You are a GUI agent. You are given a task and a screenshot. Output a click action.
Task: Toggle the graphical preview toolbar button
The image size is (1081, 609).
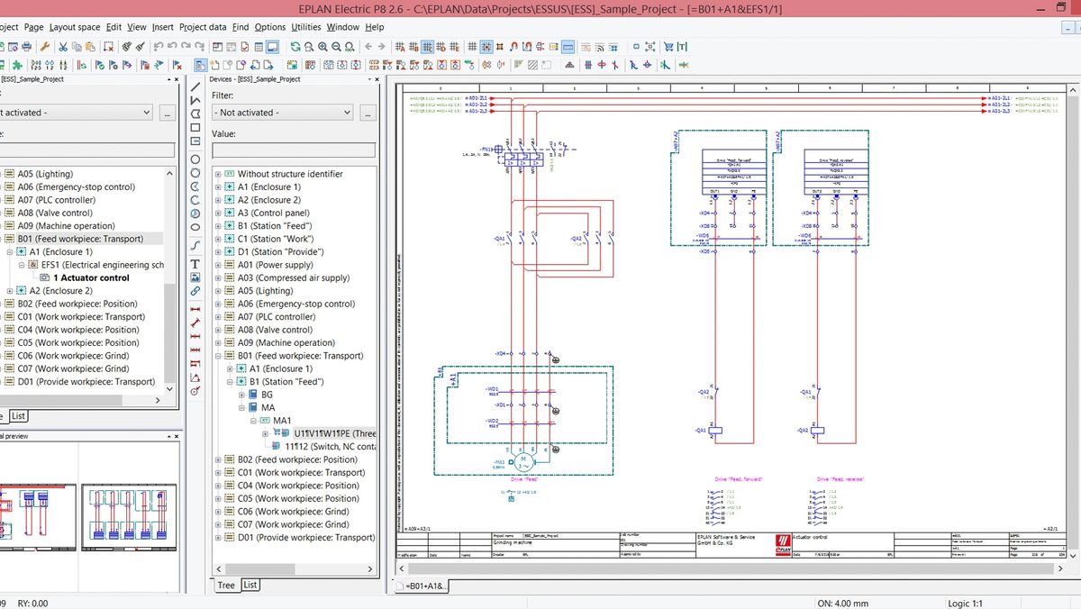271,46
